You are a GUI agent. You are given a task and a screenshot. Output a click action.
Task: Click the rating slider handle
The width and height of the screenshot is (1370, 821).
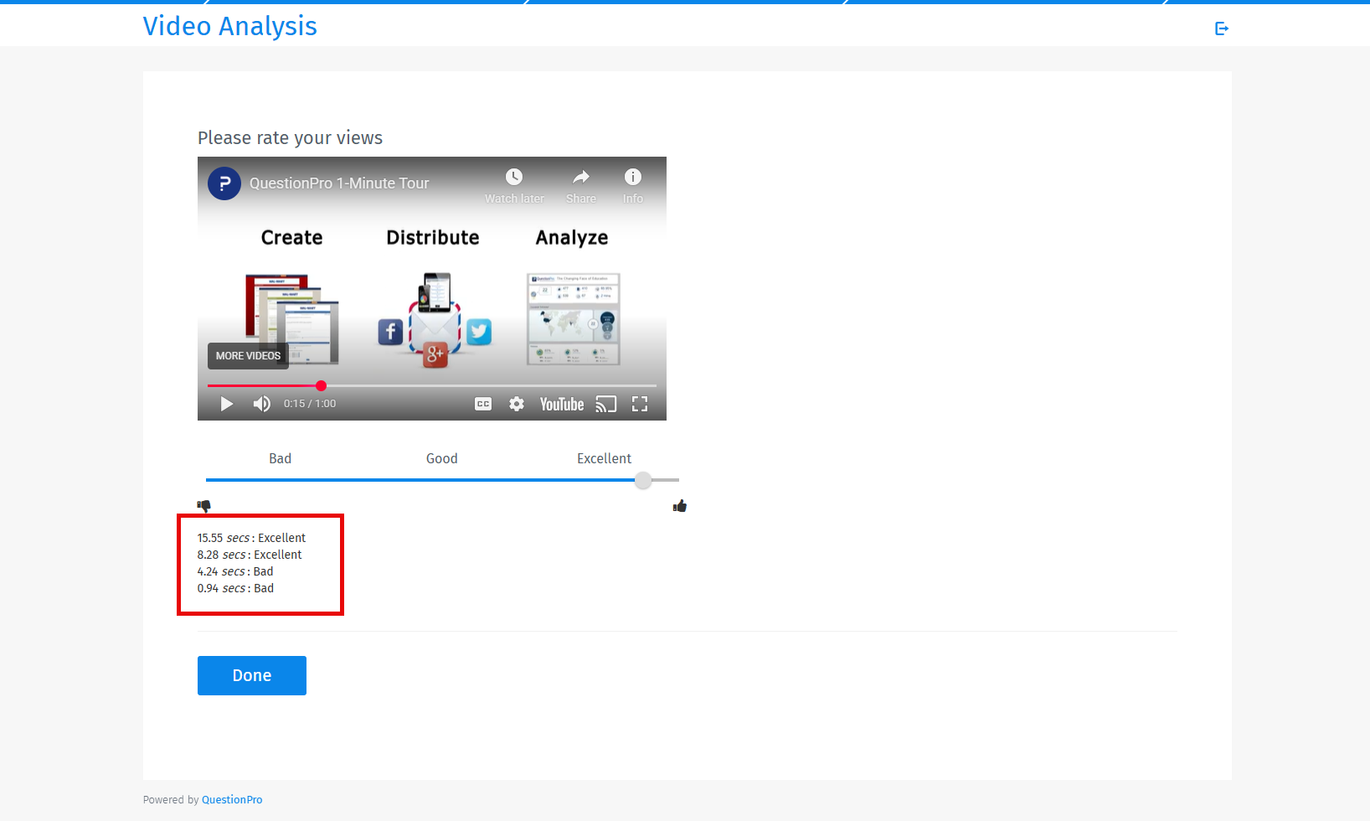click(643, 480)
